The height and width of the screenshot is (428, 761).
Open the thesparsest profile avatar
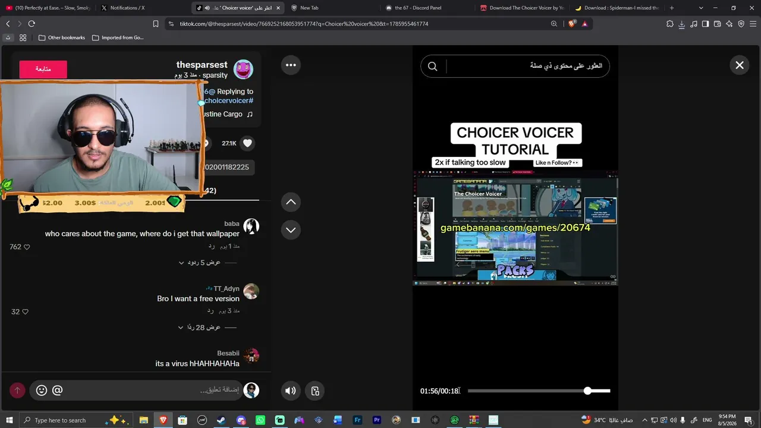tap(243, 70)
